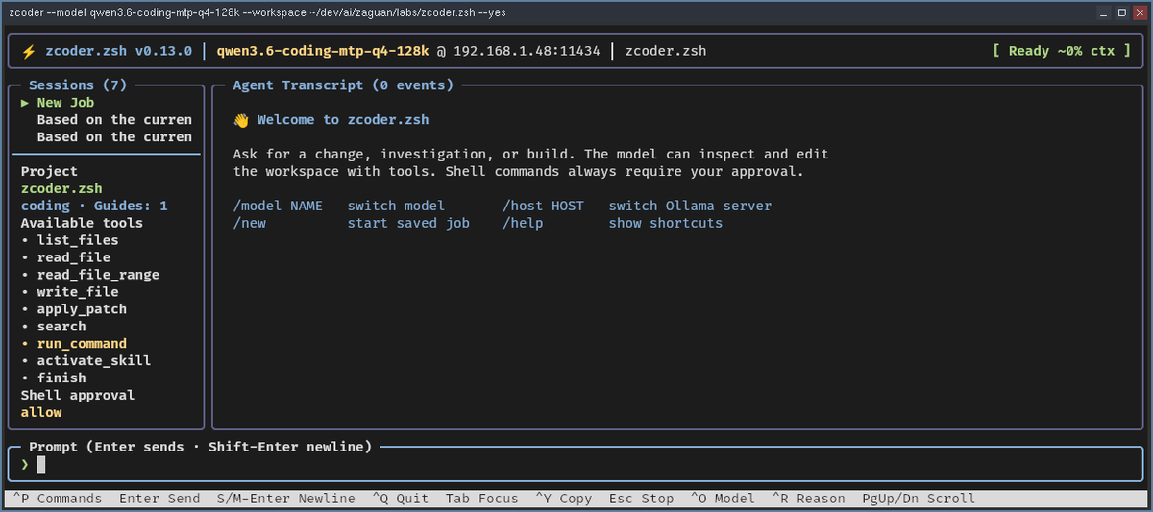Image resolution: width=1153 pixels, height=512 pixels.
Task: Click the show shortcuts description
Action: (665, 223)
